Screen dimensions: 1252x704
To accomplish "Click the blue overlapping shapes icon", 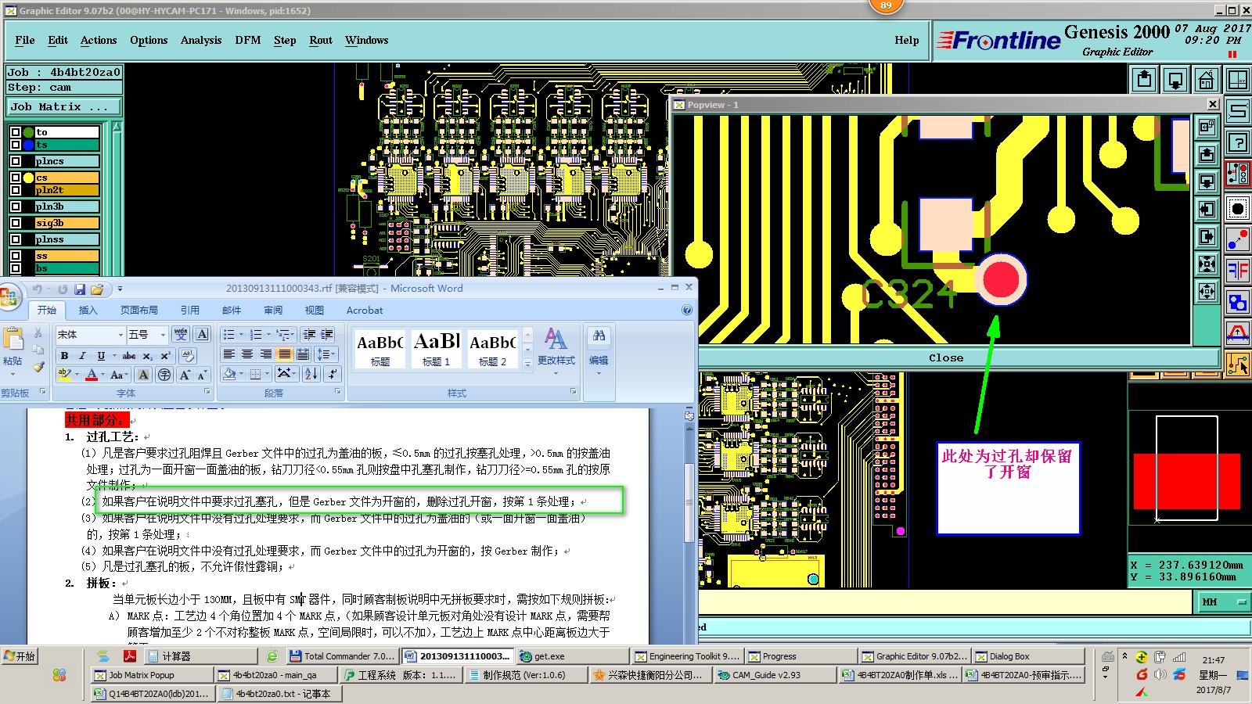I will point(1238,302).
